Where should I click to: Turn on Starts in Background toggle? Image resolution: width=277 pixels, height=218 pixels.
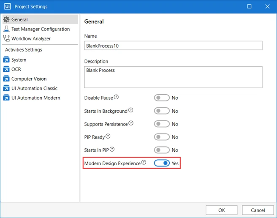162,111
